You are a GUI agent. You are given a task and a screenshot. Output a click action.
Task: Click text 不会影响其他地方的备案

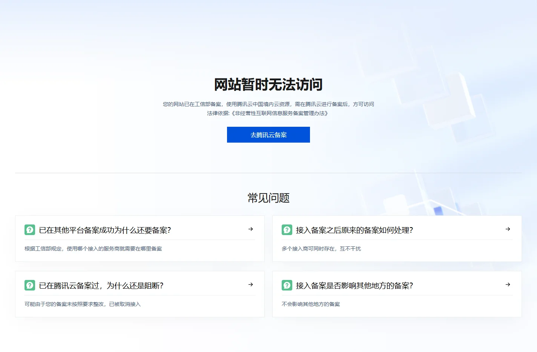pyautogui.click(x=311, y=304)
